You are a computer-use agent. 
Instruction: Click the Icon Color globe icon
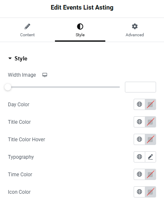[139, 192]
